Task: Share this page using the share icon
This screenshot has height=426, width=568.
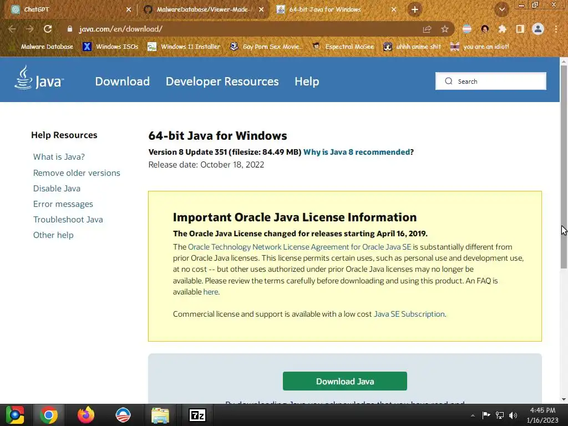Action: (x=427, y=29)
